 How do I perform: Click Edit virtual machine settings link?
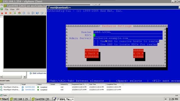pos(39,73)
